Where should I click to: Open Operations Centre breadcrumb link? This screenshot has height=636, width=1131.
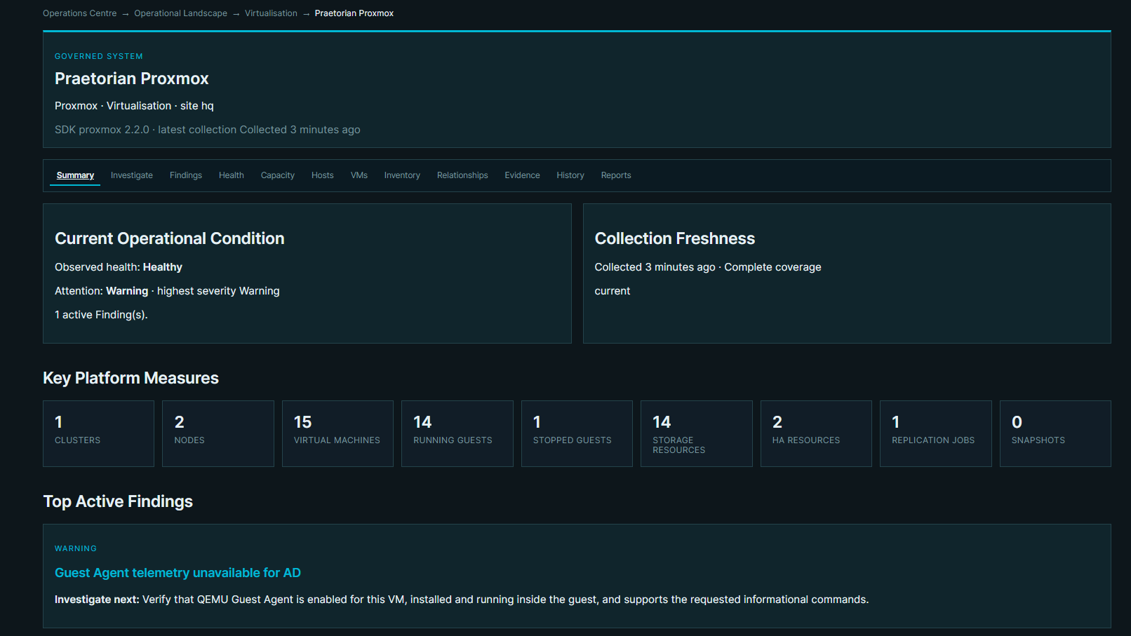pos(79,13)
